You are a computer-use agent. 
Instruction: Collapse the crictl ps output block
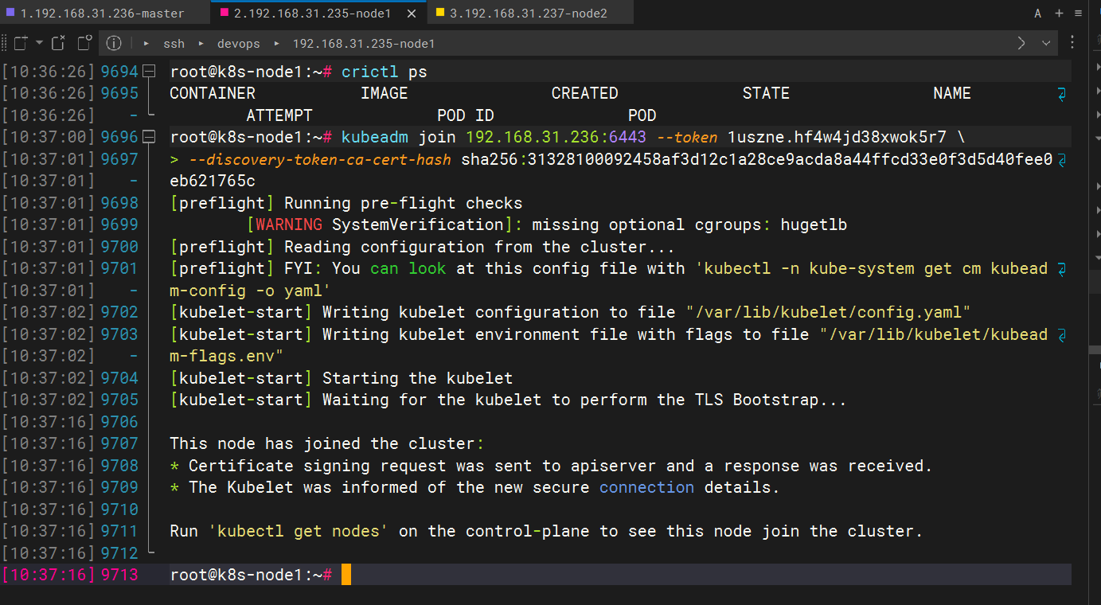point(150,72)
